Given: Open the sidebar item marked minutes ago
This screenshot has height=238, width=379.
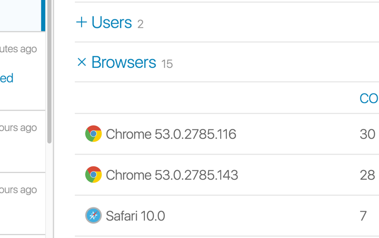Looking at the screenshot, I should pos(22,71).
